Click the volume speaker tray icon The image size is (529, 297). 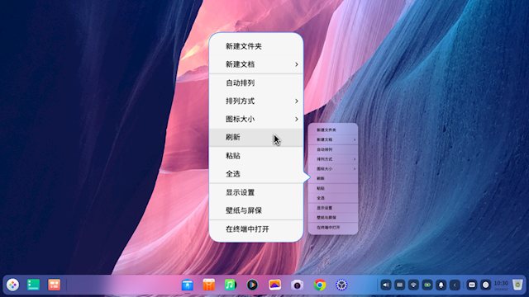(386, 285)
